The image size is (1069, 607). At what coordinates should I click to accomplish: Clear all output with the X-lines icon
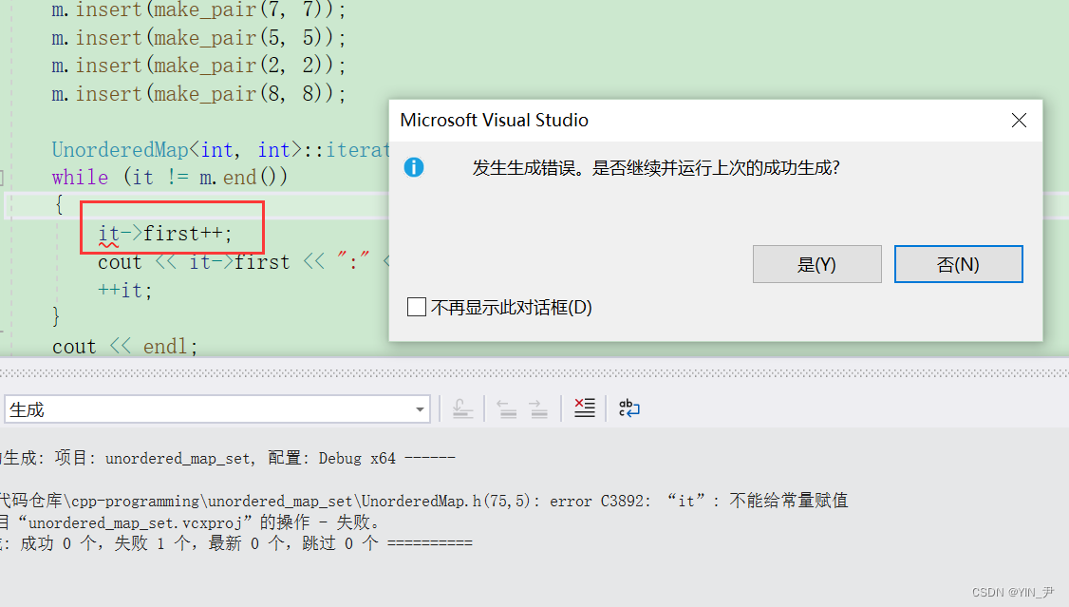coord(584,408)
